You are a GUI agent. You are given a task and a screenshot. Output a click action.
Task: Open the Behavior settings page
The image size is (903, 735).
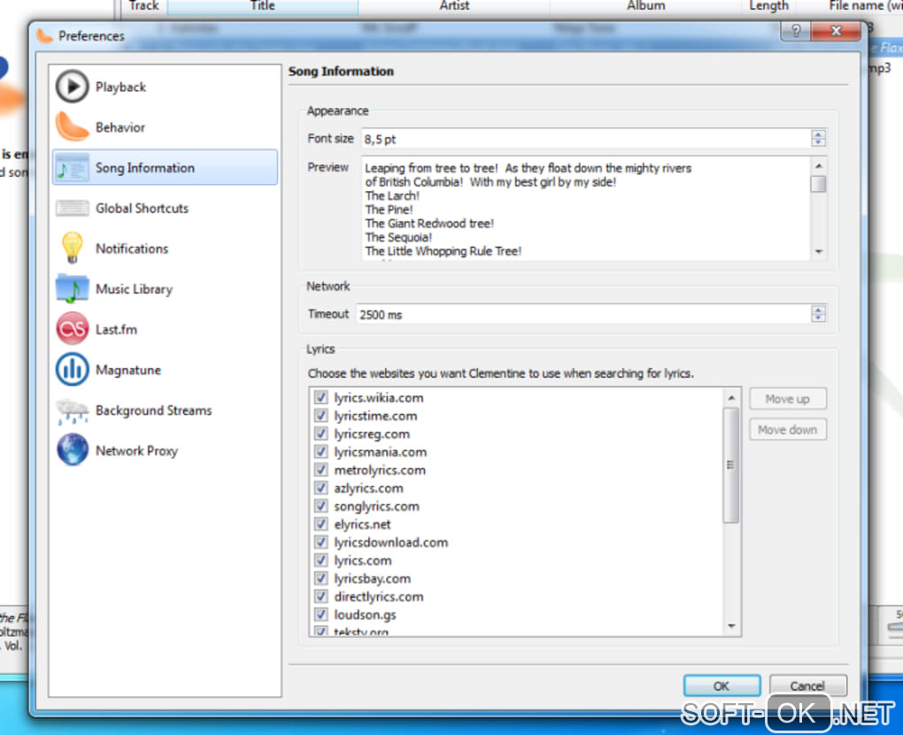(x=165, y=127)
